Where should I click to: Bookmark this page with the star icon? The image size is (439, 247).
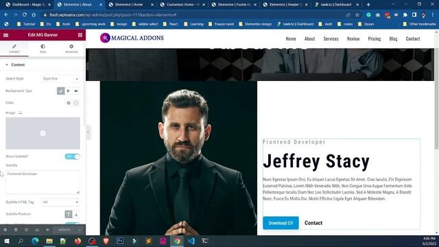pyautogui.click(x=357, y=15)
